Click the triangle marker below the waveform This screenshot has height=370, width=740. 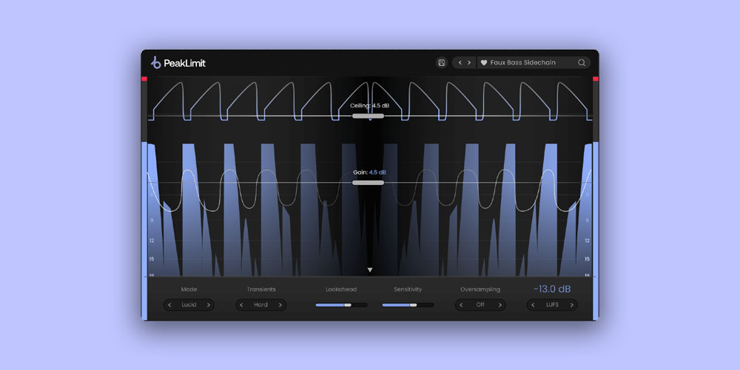[x=370, y=270]
